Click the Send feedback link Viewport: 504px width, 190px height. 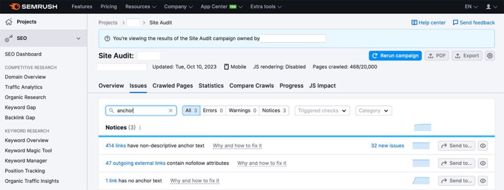point(474,23)
